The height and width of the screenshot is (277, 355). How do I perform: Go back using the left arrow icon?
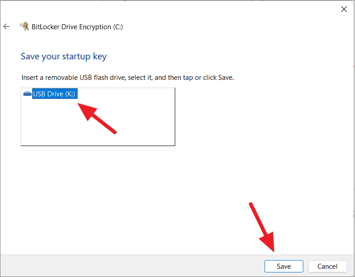[6, 26]
